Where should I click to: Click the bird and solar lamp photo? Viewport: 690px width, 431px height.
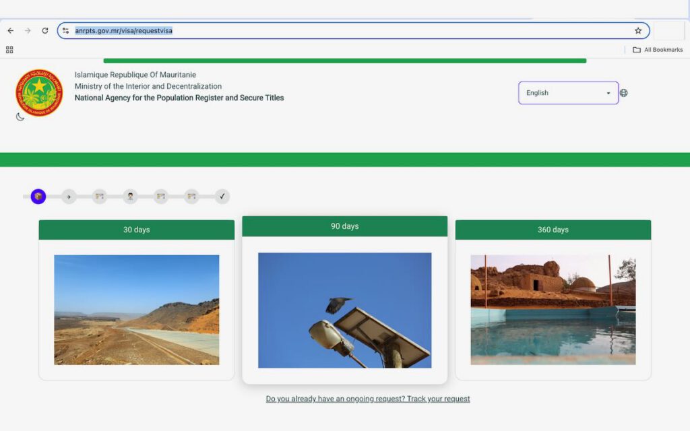(344, 310)
